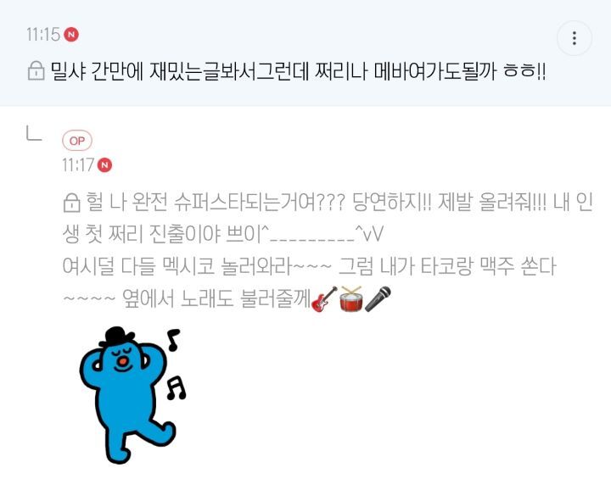This screenshot has height=490, width=611.
Task: Click the reply line mentioning 멕시코 놀러와라
Action: click(309, 266)
